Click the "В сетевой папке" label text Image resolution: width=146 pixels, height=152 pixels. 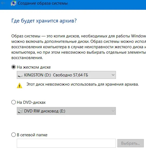(32, 135)
